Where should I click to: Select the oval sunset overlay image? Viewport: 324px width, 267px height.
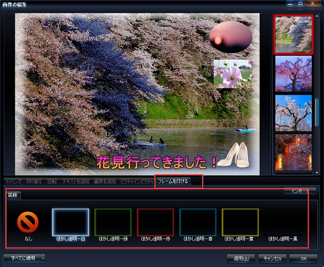230,36
